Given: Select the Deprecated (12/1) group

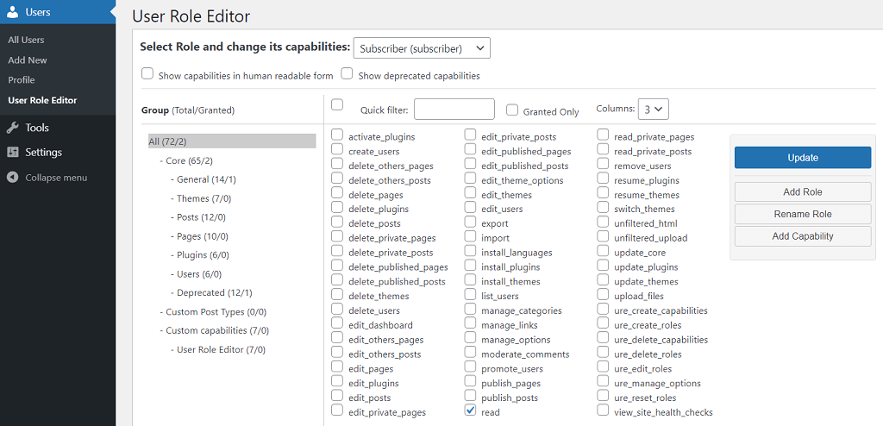Looking at the screenshot, I should 211,293.
